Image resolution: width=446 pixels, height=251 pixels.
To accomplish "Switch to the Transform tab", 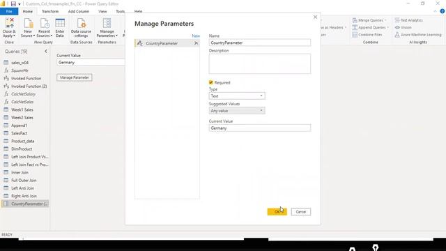I will tap(50, 11).
